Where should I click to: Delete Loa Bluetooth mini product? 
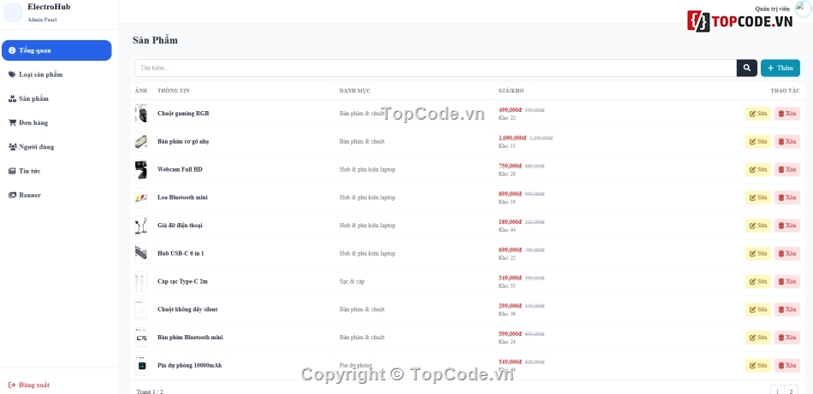(x=787, y=197)
